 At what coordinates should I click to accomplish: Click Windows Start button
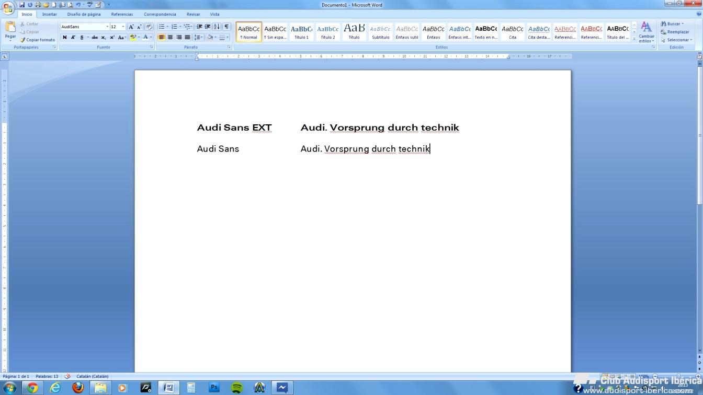click(9, 388)
